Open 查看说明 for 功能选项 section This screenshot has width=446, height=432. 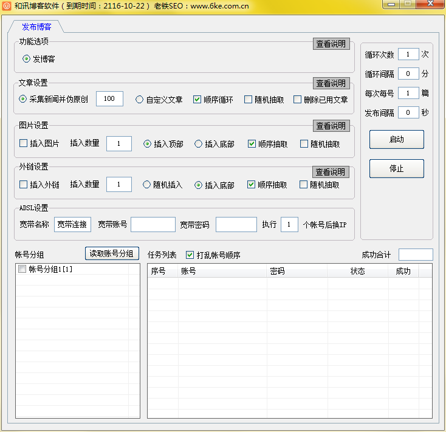point(331,44)
